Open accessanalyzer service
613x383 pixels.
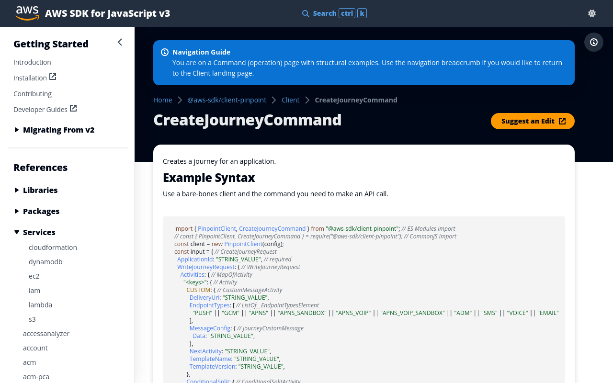[46, 334]
